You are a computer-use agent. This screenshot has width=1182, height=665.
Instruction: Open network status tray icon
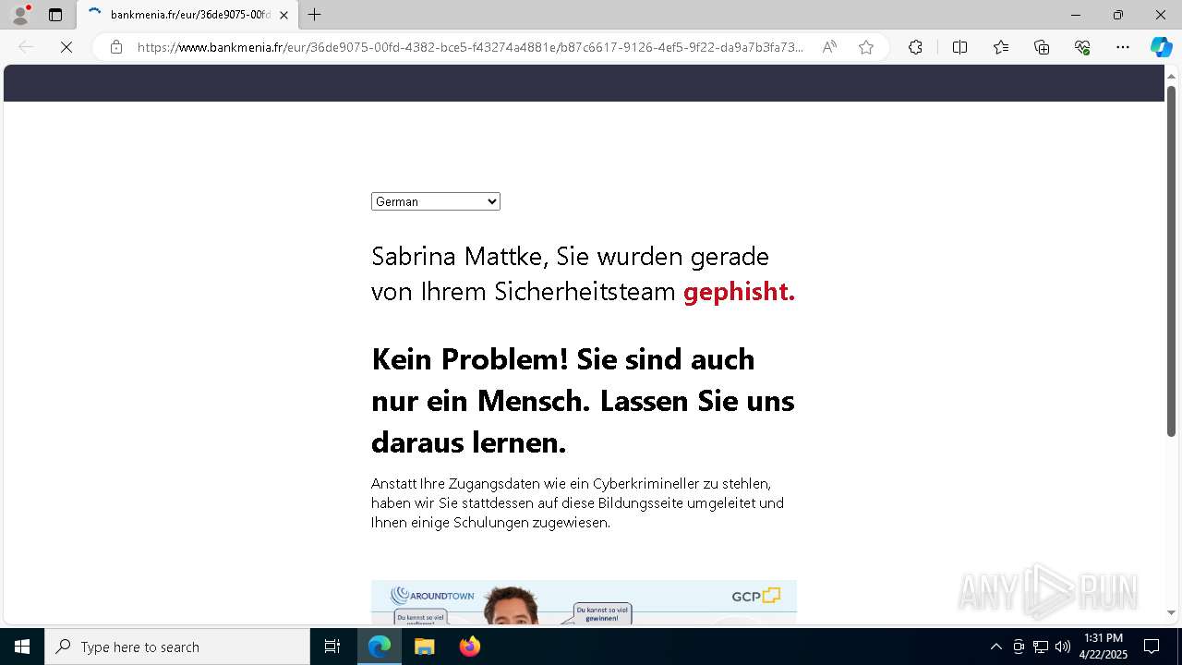(x=1040, y=647)
